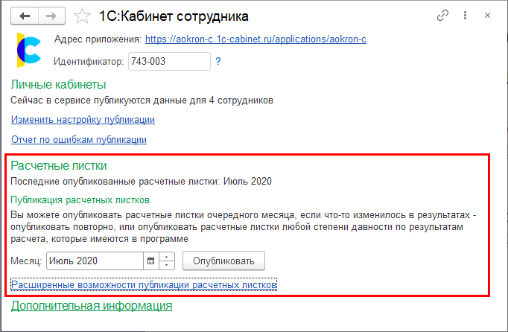Open the application address hyperlink
This screenshot has width=508, height=332.
[255, 39]
